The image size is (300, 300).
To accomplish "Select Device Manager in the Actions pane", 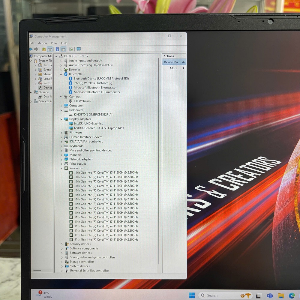I will [172, 62].
